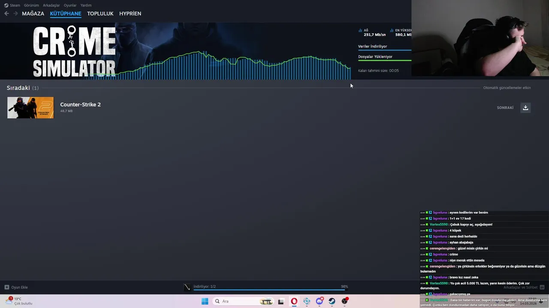Open the HYPRİEN profile tab

click(130, 14)
